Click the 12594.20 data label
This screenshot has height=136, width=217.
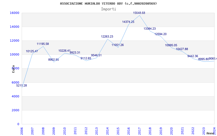(x=160, y=34)
